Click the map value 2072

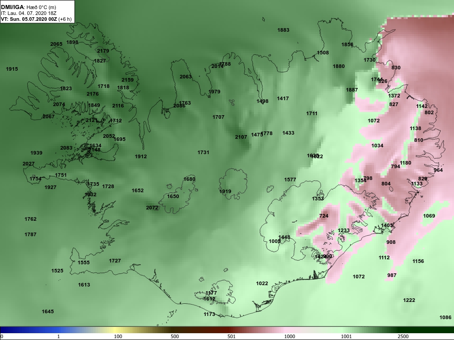(x=152, y=208)
